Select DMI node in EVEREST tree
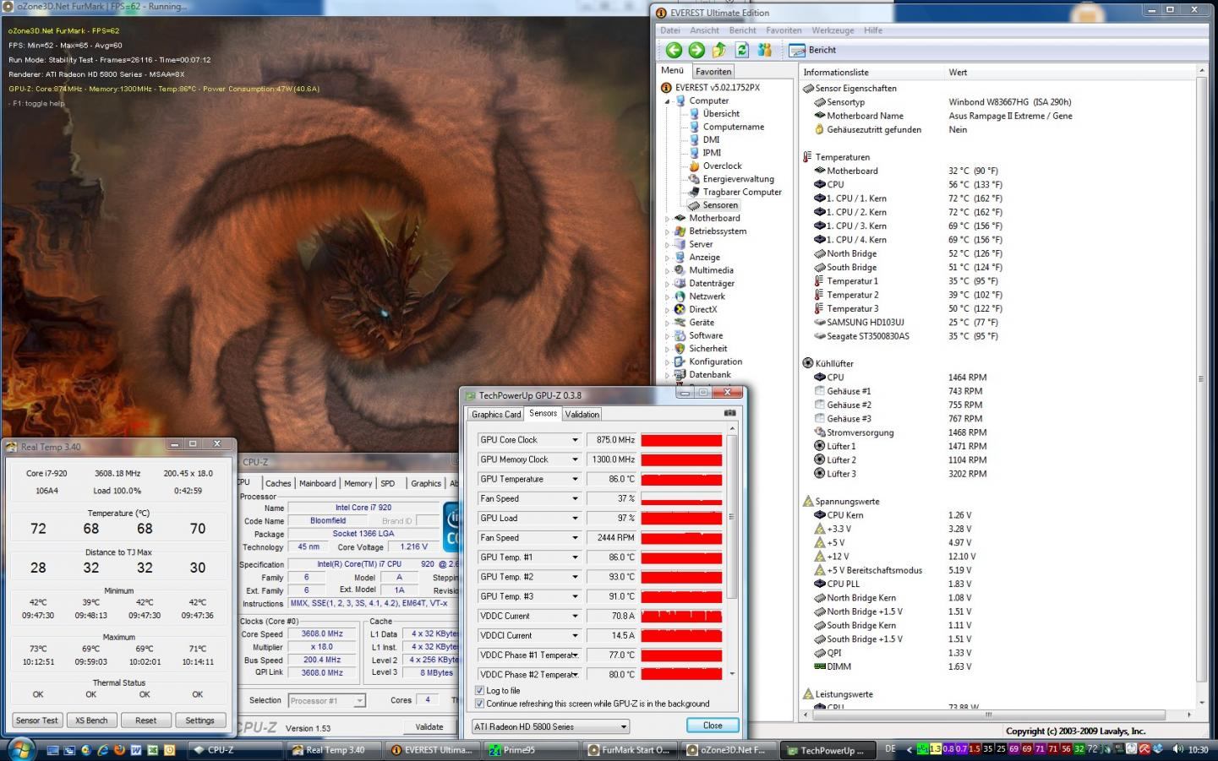1218x761 pixels. pyautogui.click(x=711, y=139)
